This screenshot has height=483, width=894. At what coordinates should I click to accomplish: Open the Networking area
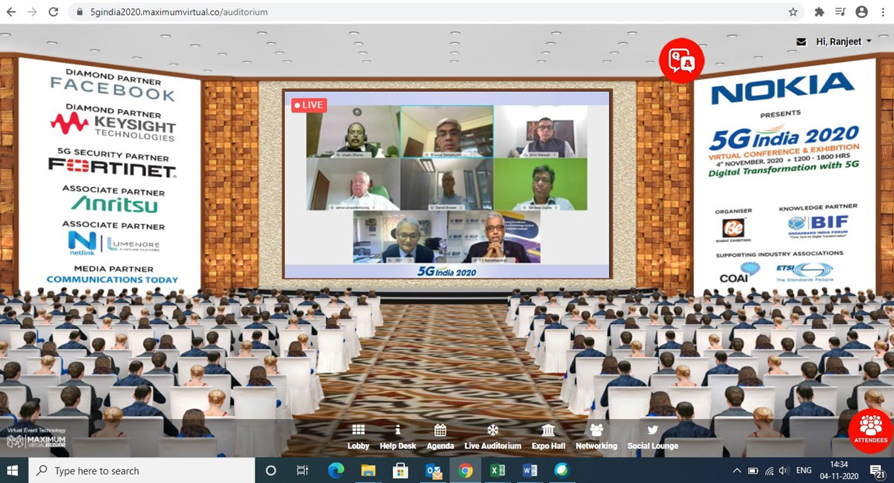(x=596, y=437)
